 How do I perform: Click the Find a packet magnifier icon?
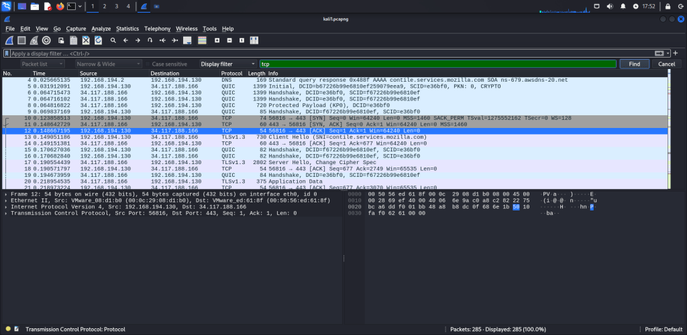[x=113, y=40]
